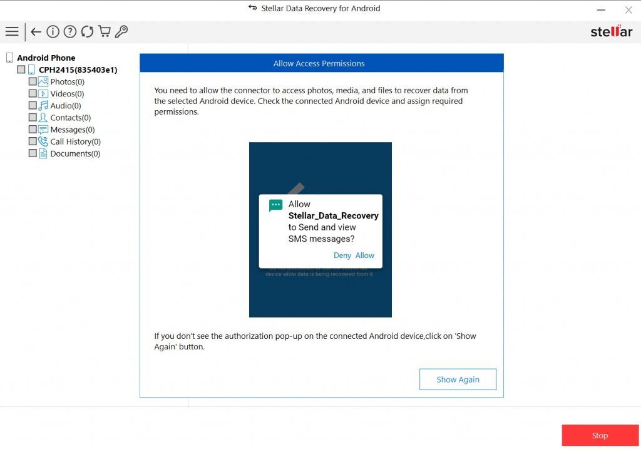
Task: Click the Show Again button
Action: [458, 379]
